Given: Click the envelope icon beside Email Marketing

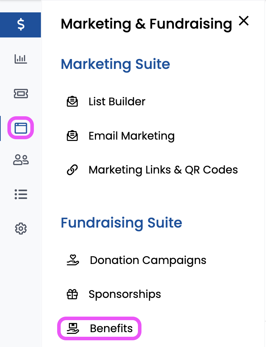Looking at the screenshot, I should tap(72, 136).
